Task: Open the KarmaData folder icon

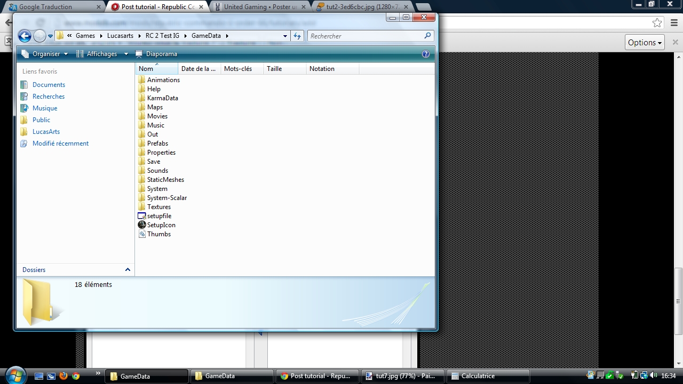Action: click(x=141, y=98)
